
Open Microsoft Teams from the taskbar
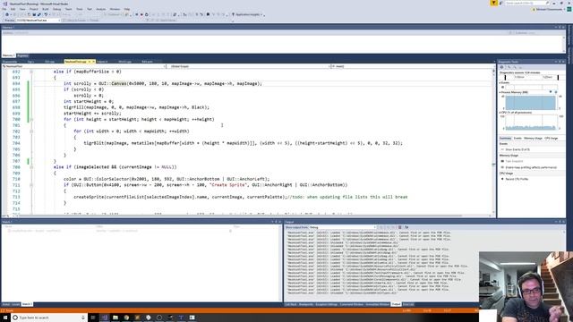[x=181, y=318]
